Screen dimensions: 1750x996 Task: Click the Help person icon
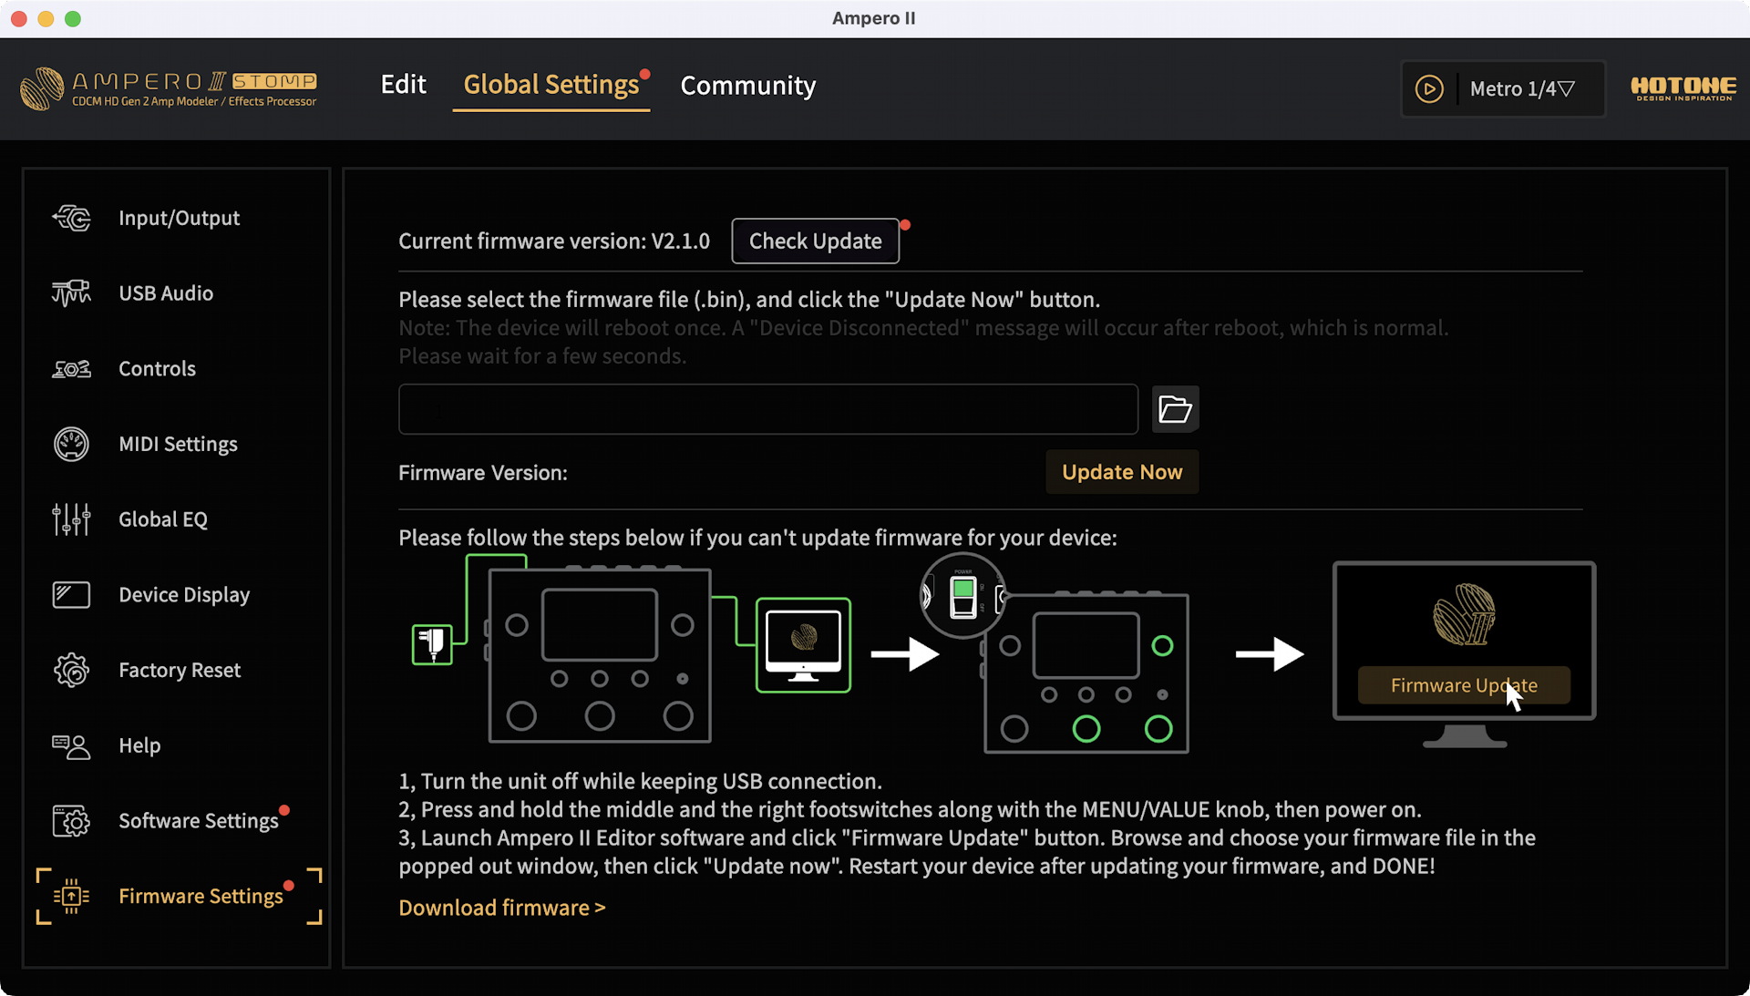[71, 746]
